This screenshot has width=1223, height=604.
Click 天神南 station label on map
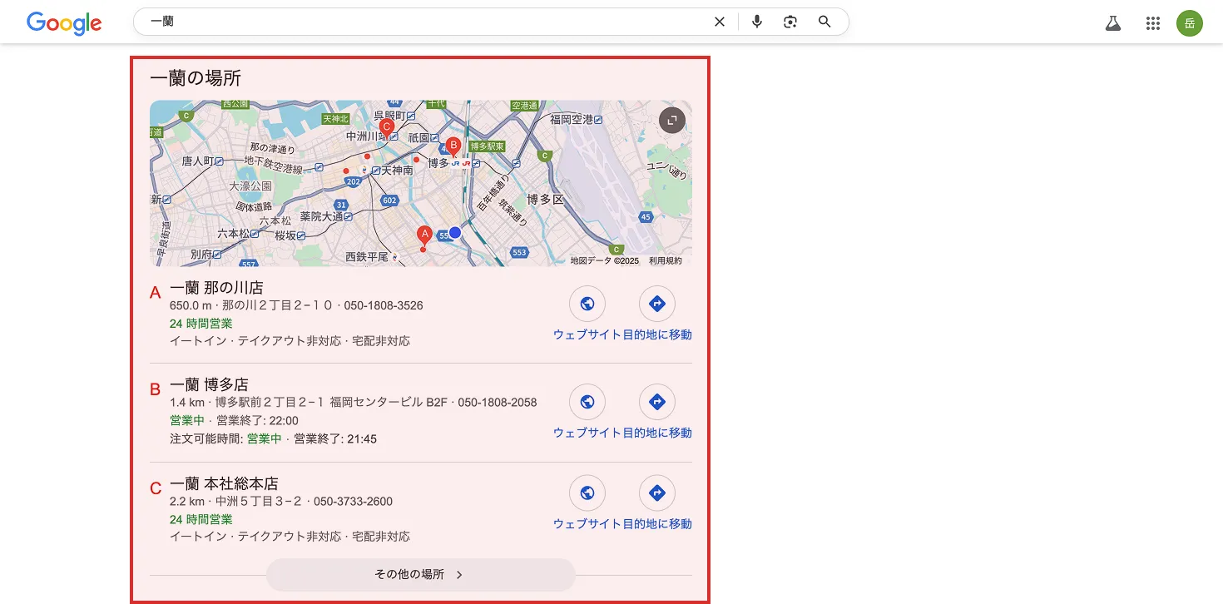pos(398,170)
